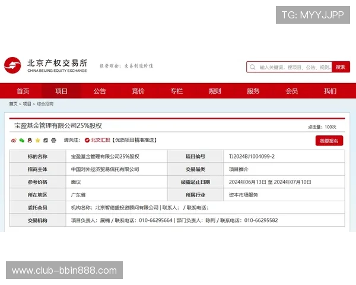
Task: Select the 北京智德盛投资顾问有限公司 institution text
Action: tap(127, 207)
